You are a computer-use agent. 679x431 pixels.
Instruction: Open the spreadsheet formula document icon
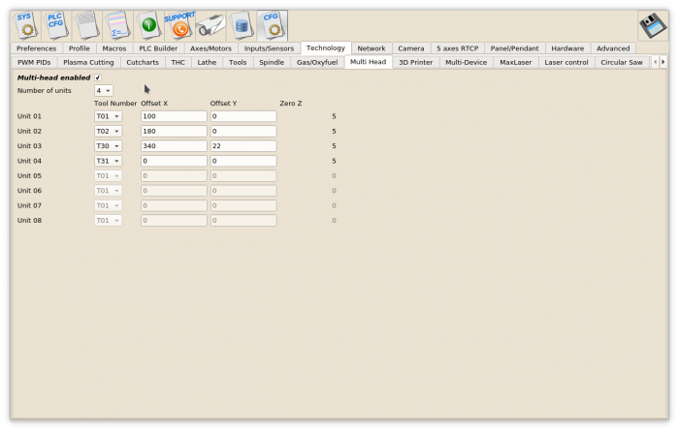coord(117,24)
